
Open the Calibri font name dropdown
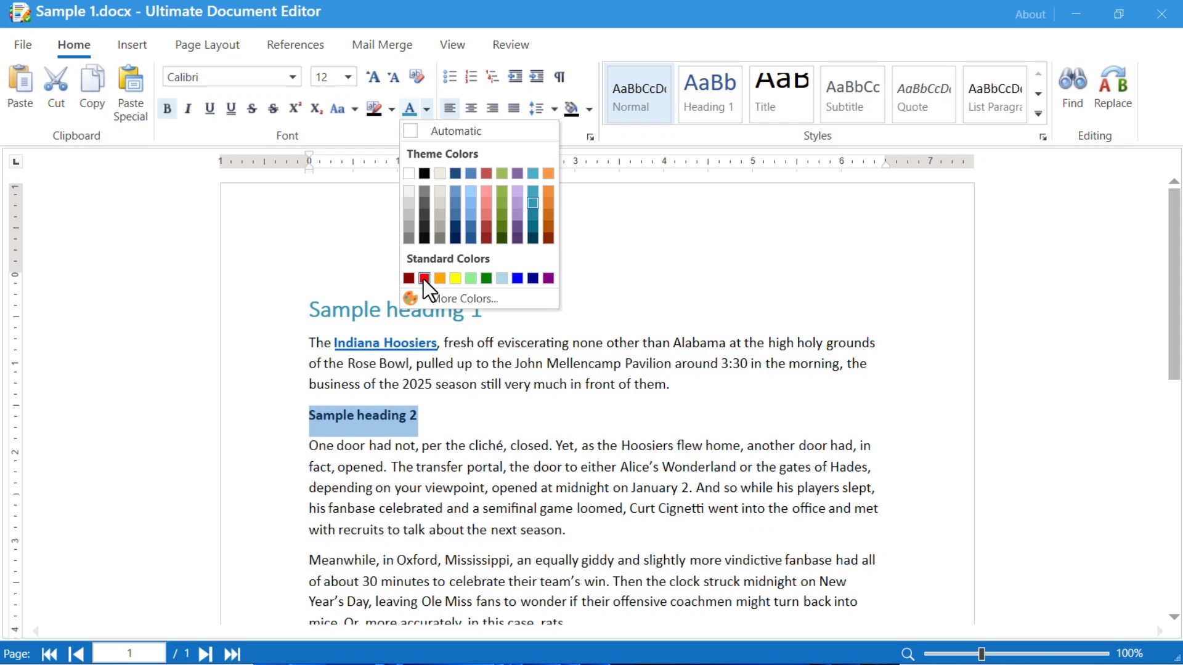coord(293,77)
